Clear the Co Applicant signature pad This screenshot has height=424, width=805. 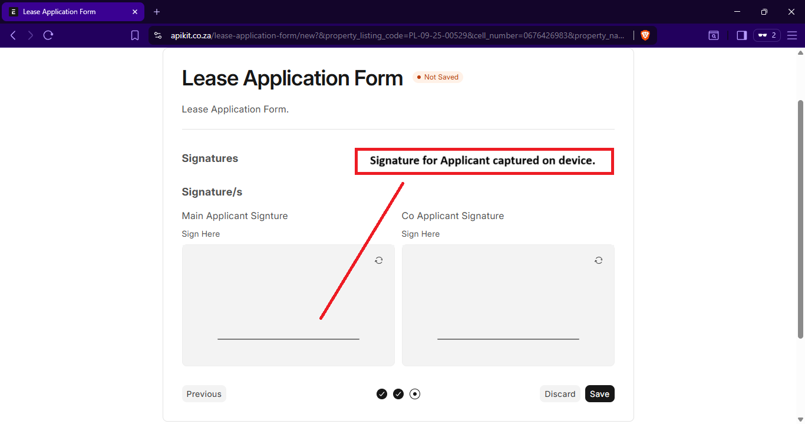(599, 260)
